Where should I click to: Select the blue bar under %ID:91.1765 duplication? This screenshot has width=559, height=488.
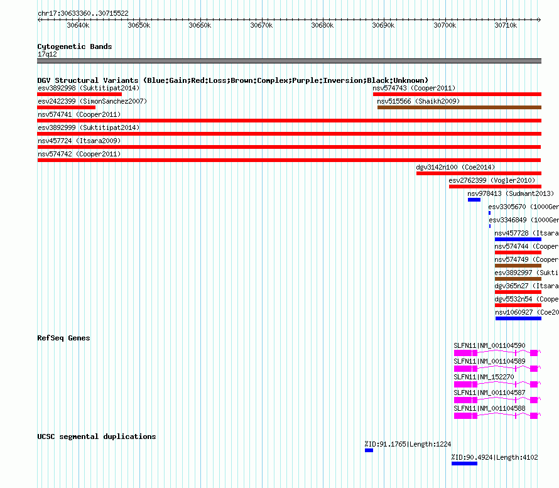pos(369,450)
